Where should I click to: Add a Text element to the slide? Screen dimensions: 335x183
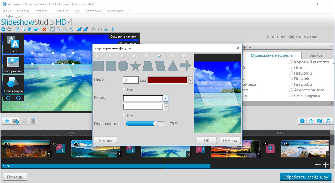click(13, 44)
